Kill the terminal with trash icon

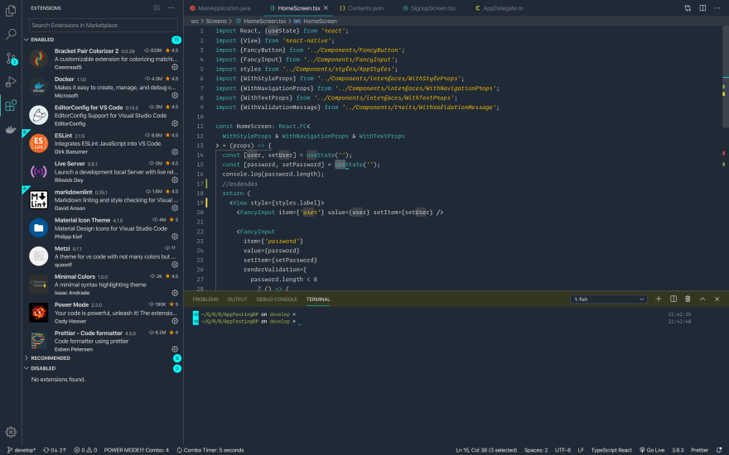click(688, 299)
